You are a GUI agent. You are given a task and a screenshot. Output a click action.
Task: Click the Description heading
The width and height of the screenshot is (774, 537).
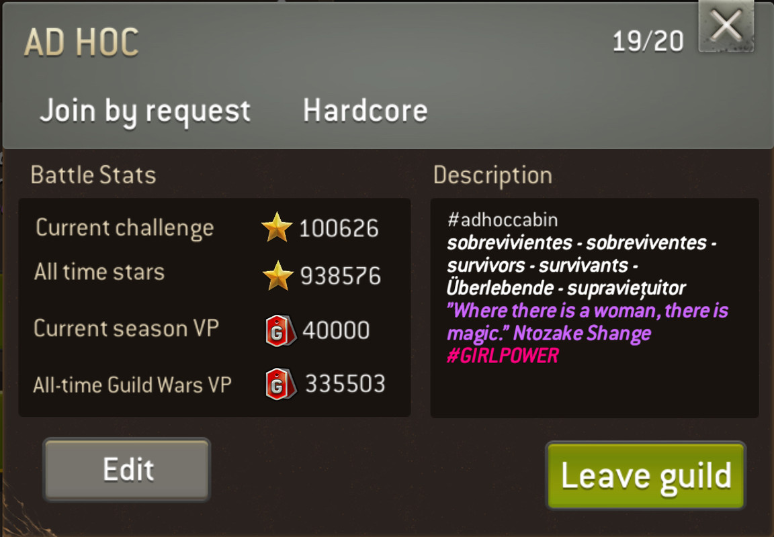pos(492,176)
